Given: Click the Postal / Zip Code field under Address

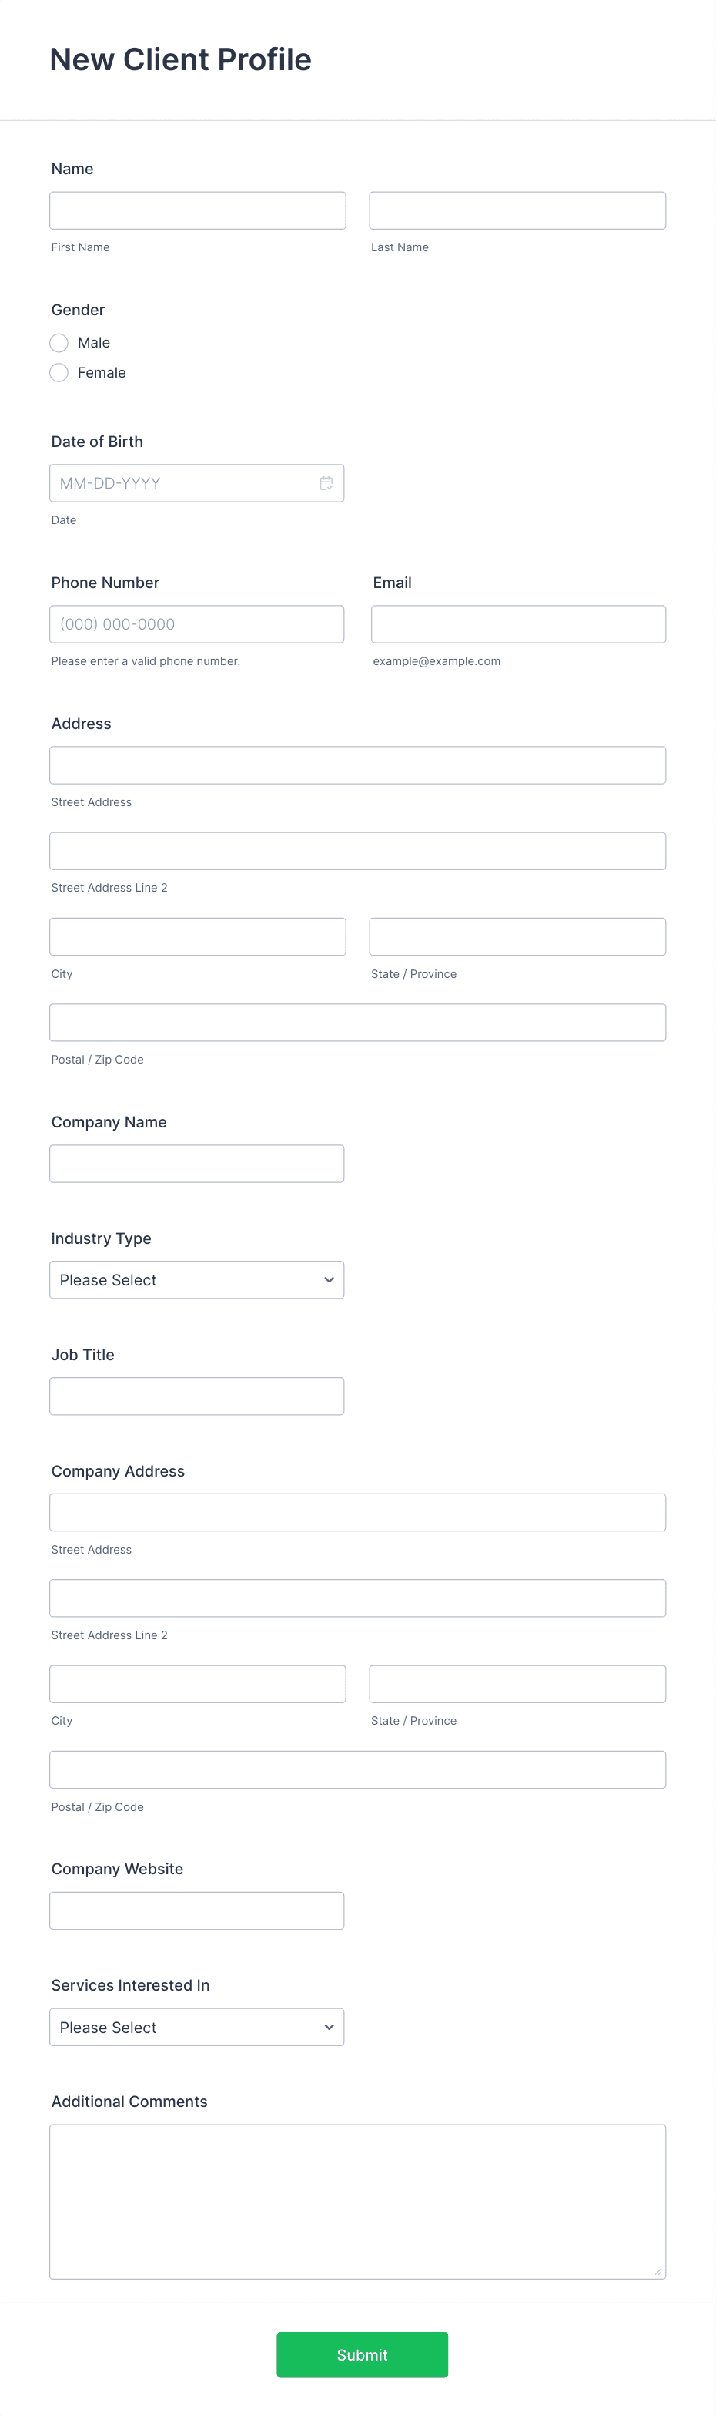Looking at the screenshot, I should [x=357, y=1021].
